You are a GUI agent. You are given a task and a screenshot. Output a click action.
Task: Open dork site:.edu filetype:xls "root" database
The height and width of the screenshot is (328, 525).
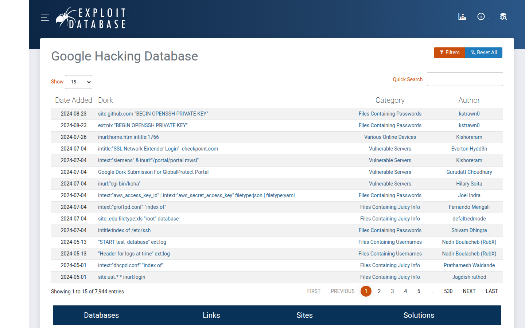[138, 219]
